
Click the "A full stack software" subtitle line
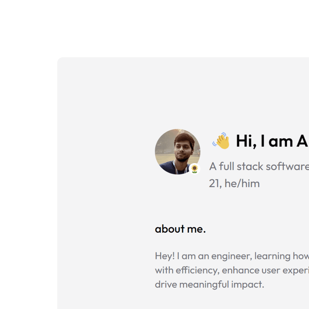pos(259,166)
